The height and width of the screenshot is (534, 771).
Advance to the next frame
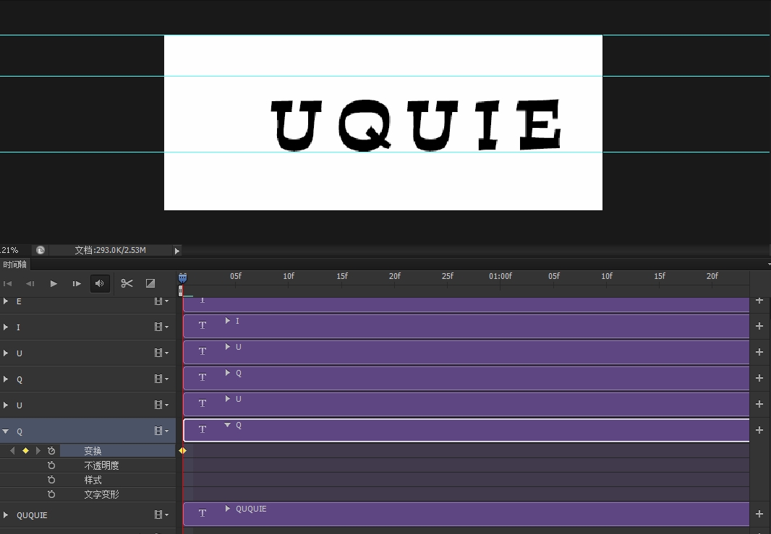coord(77,284)
